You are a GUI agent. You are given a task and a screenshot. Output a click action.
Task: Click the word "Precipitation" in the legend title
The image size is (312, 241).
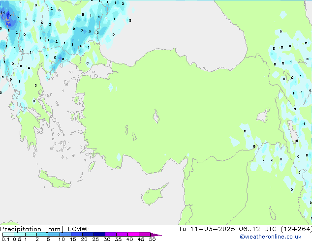tap(21, 229)
